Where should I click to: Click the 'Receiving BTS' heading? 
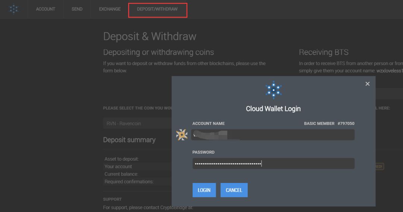[x=324, y=52]
